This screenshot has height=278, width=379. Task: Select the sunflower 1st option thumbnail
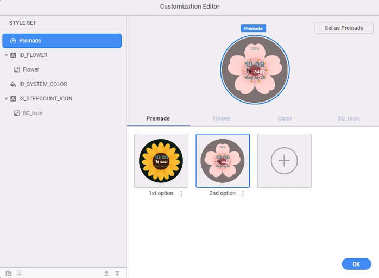[161, 161]
